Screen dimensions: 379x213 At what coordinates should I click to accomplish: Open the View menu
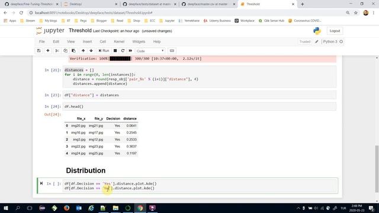pos(71,41)
